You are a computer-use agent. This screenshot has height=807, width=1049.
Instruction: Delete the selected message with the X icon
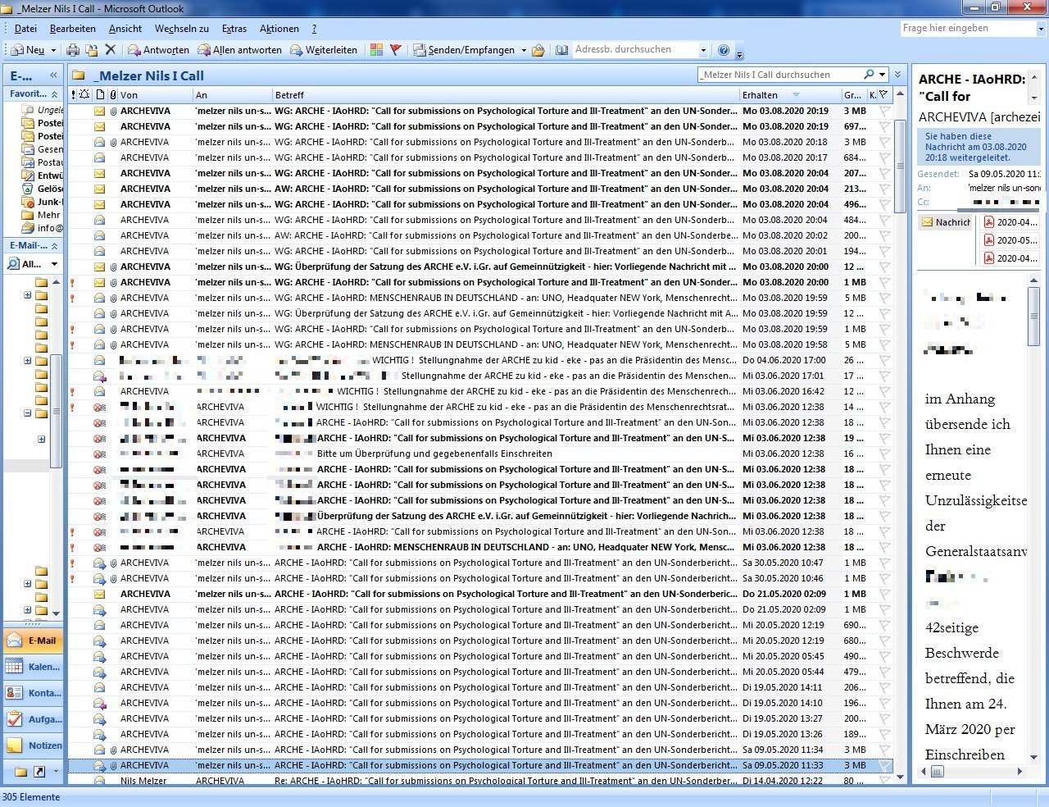[111, 50]
